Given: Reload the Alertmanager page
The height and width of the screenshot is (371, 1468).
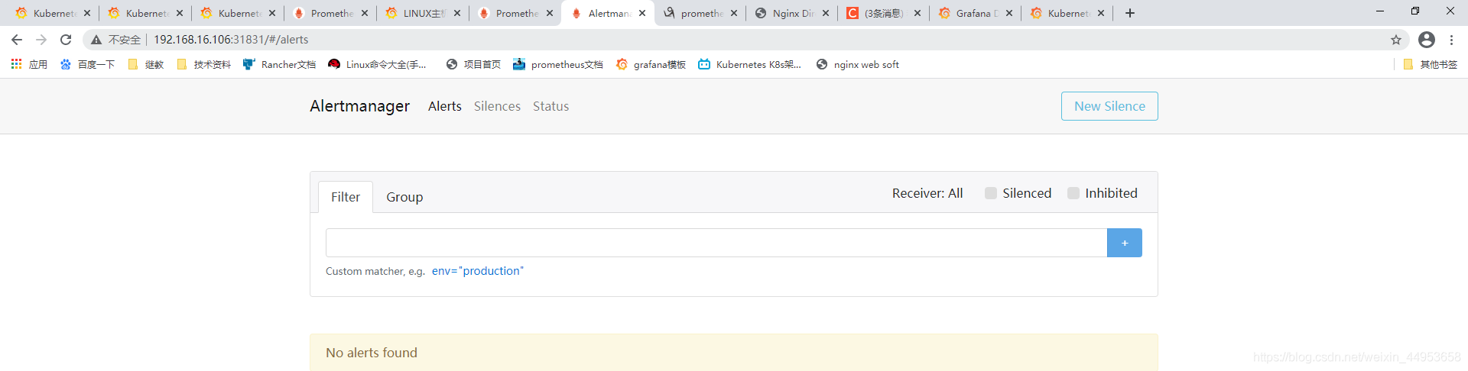Looking at the screenshot, I should pos(66,40).
